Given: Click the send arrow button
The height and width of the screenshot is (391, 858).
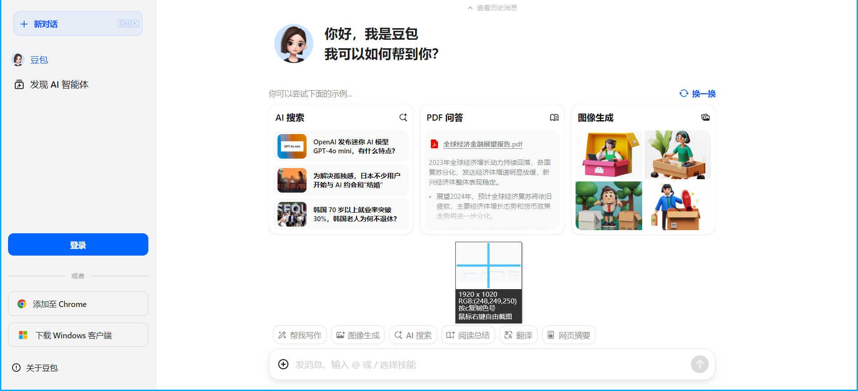Looking at the screenshot, I should click(700, 364).
